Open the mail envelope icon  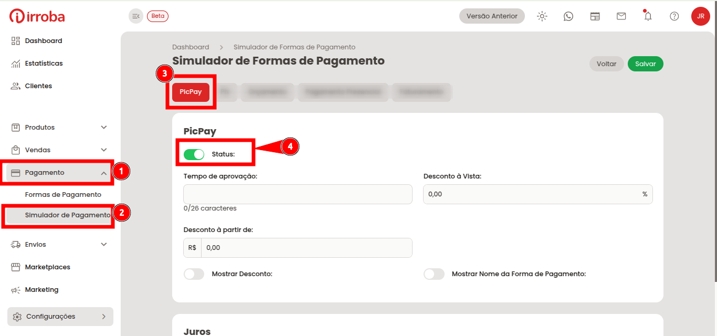pyautogui.click(x=621, y=16)
